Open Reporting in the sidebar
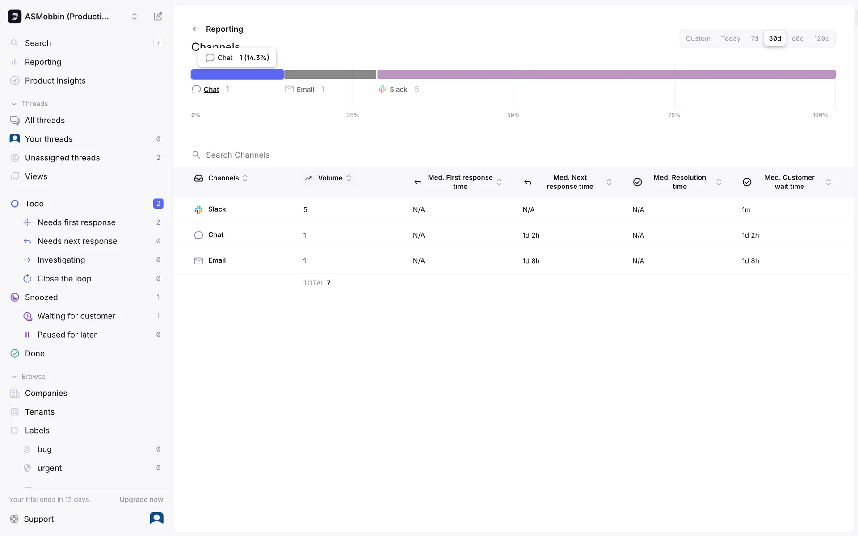 point(43,62)
